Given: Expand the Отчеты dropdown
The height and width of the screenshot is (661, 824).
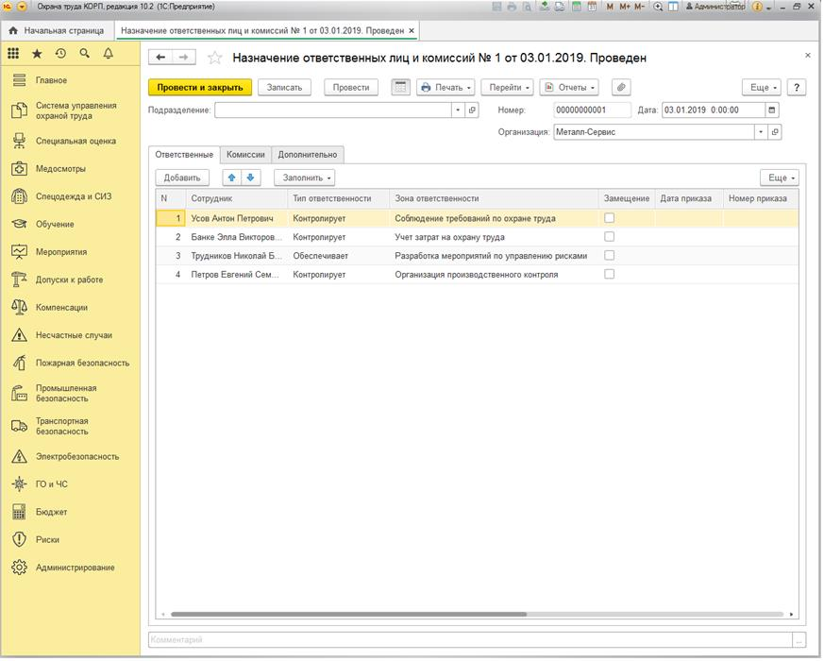Looking at the screenshot, I should pyautogui.click(x=570, y=87).
